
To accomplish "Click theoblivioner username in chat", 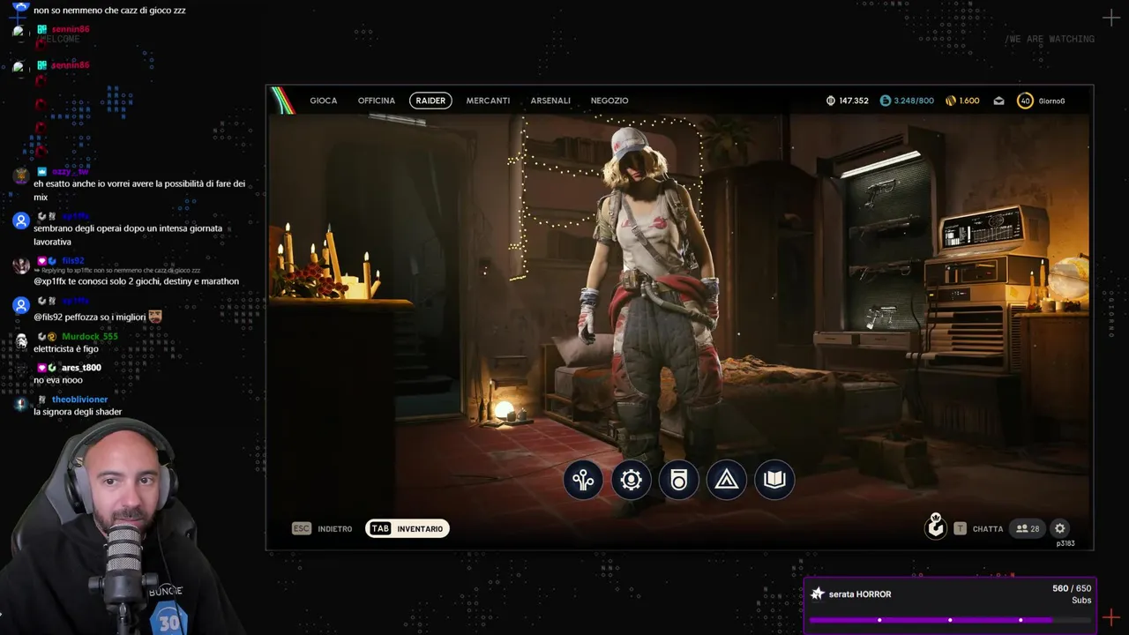I will pos(79,400).
